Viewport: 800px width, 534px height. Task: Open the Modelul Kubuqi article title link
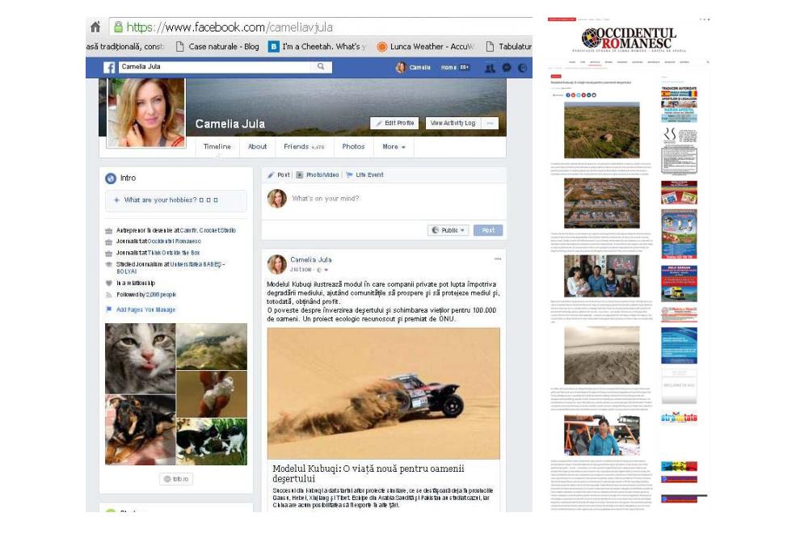click(368, 473)
